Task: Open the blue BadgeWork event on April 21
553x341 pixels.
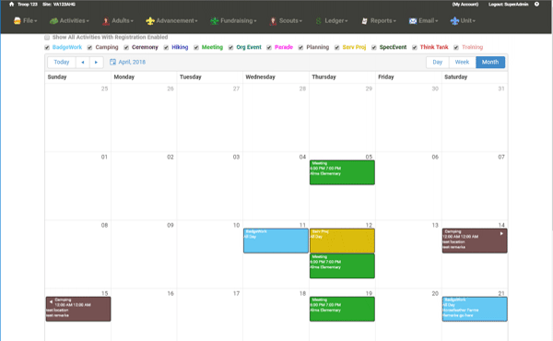Action: tap(475, 309)
